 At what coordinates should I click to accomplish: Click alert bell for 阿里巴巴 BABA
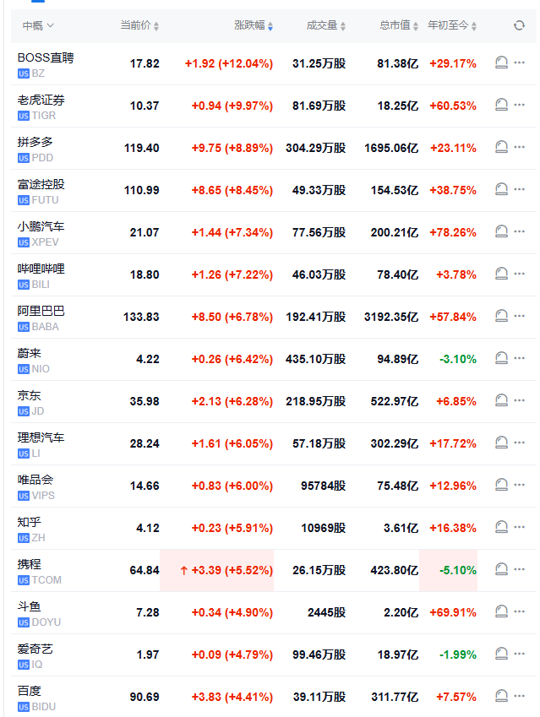pyautogui.click(x=501, y=317)
